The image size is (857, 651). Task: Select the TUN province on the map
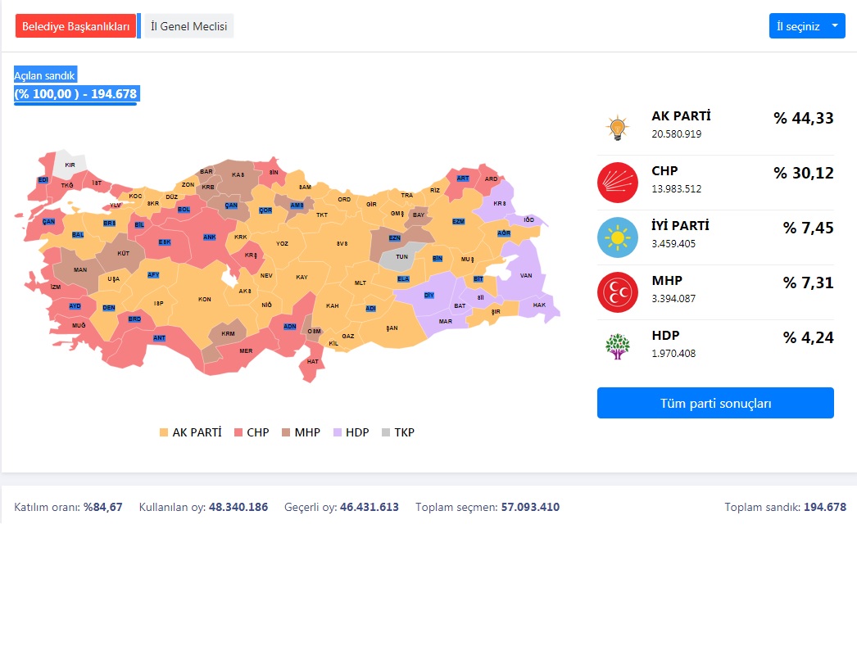[x=401, y=256]
